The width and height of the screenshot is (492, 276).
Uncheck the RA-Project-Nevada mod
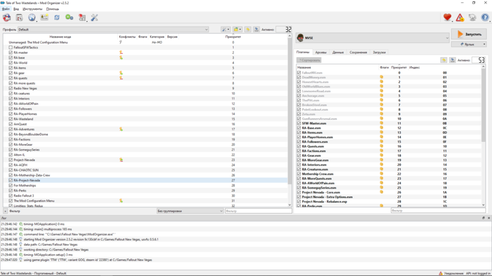pyautogui.click(x=11, y=180)
